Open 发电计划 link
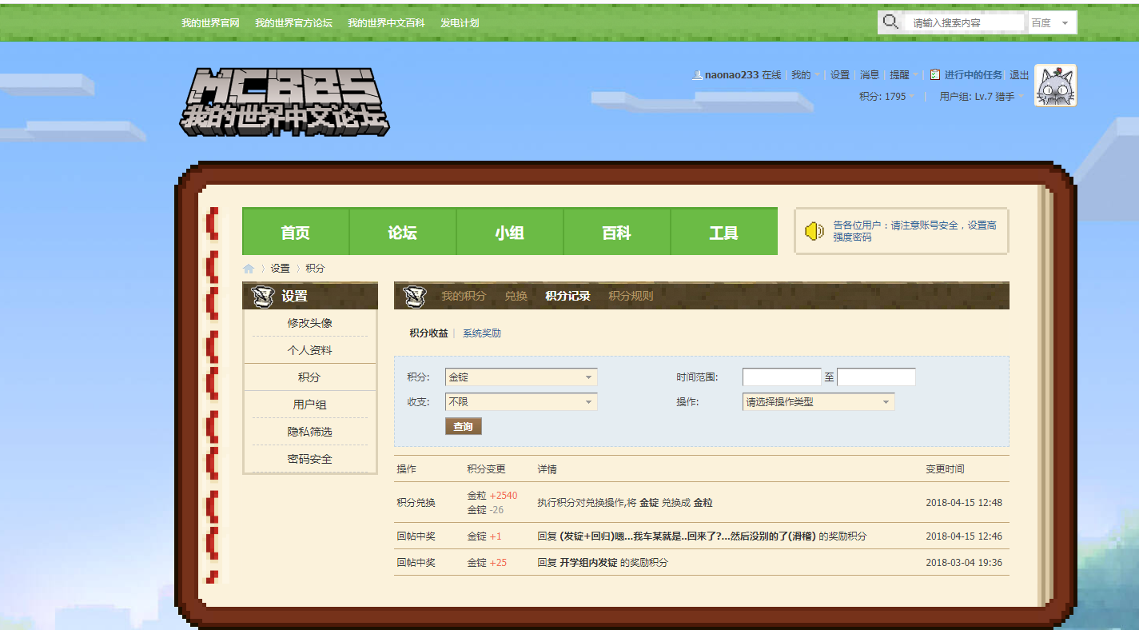 click(x=460, y=23)
